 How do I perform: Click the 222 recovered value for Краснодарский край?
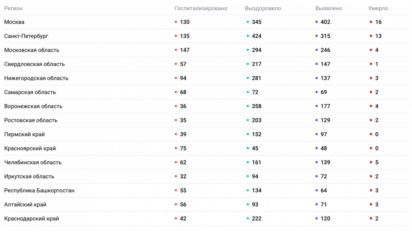tap(257, 219)
